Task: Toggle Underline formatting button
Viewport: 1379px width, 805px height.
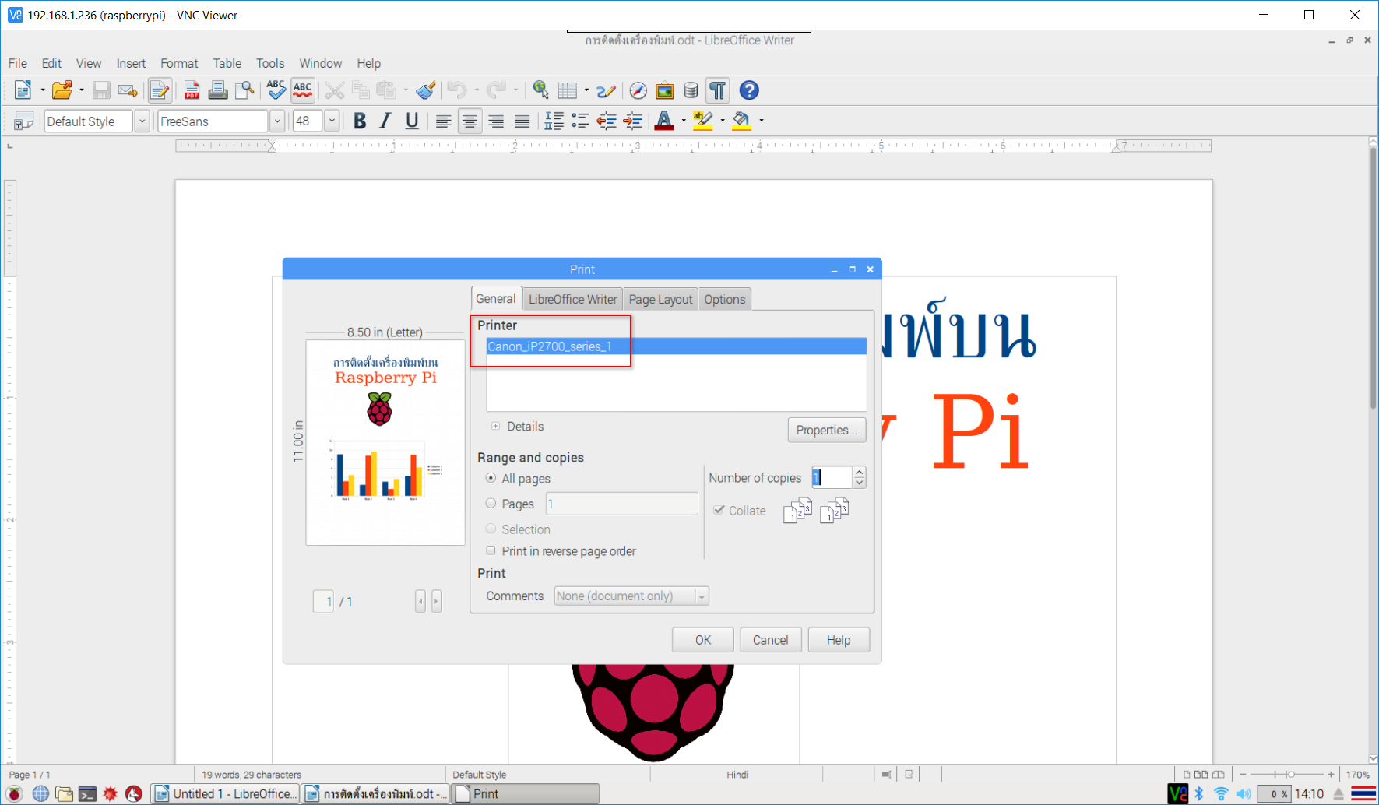Action: [412, 121]
